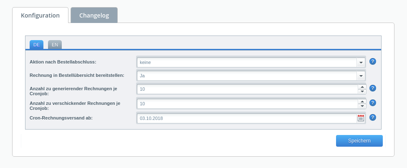Expand the Rechnung in Bestellübersicht dropdown arrow
Screen dimensions: 407x168
361,76
